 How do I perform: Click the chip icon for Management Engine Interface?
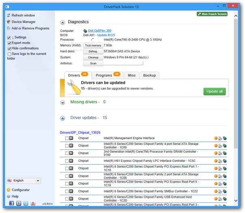71,138
